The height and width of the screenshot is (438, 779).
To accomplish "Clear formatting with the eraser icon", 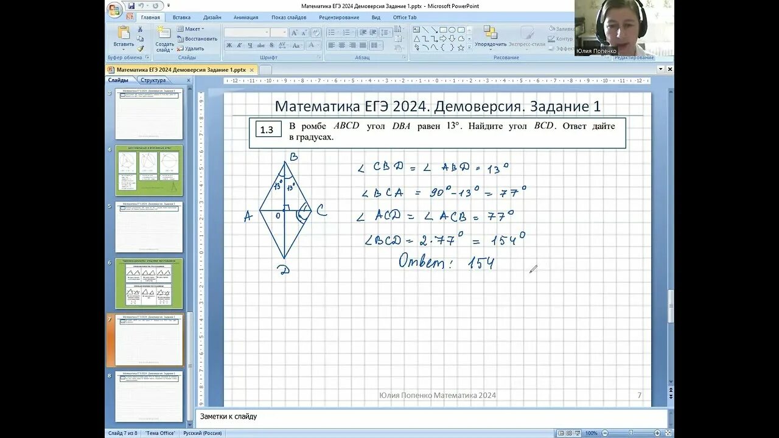I will click(x=316, y=33).
